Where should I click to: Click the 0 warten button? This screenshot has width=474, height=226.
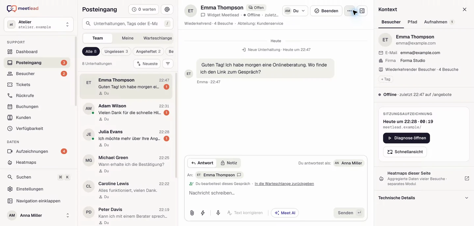coord(144,10)
